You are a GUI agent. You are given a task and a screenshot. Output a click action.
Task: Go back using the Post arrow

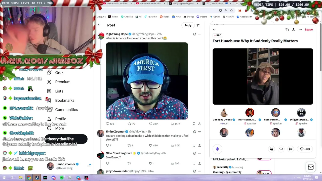[99, 25]
